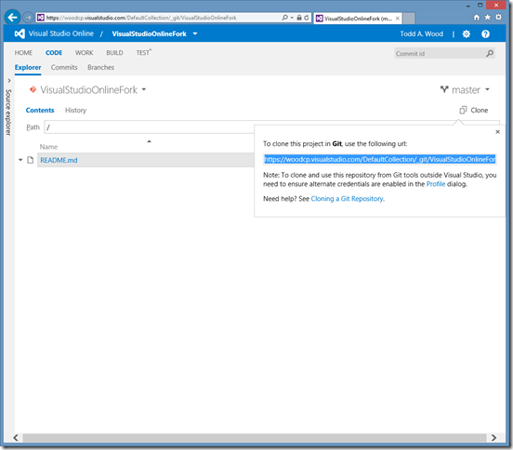Sort by Name column arrow
The height and width of the screenshot is (450, 513).
pyautogui.click(x=149, y=141)
